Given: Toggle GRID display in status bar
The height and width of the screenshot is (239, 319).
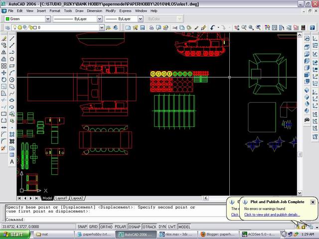Looking at the screenshot, I should coord(93,227).
